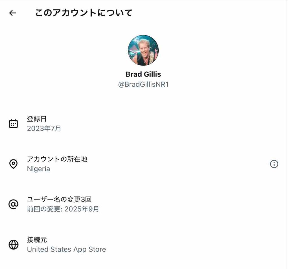Open the @BradGillisNR1 handle
Image resolution: width=289 pixels, height=269 pixels.
[143, 84]
